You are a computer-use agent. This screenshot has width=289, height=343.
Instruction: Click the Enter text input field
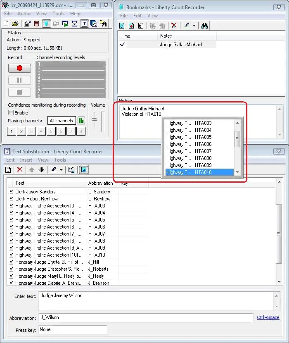point(156,301)
